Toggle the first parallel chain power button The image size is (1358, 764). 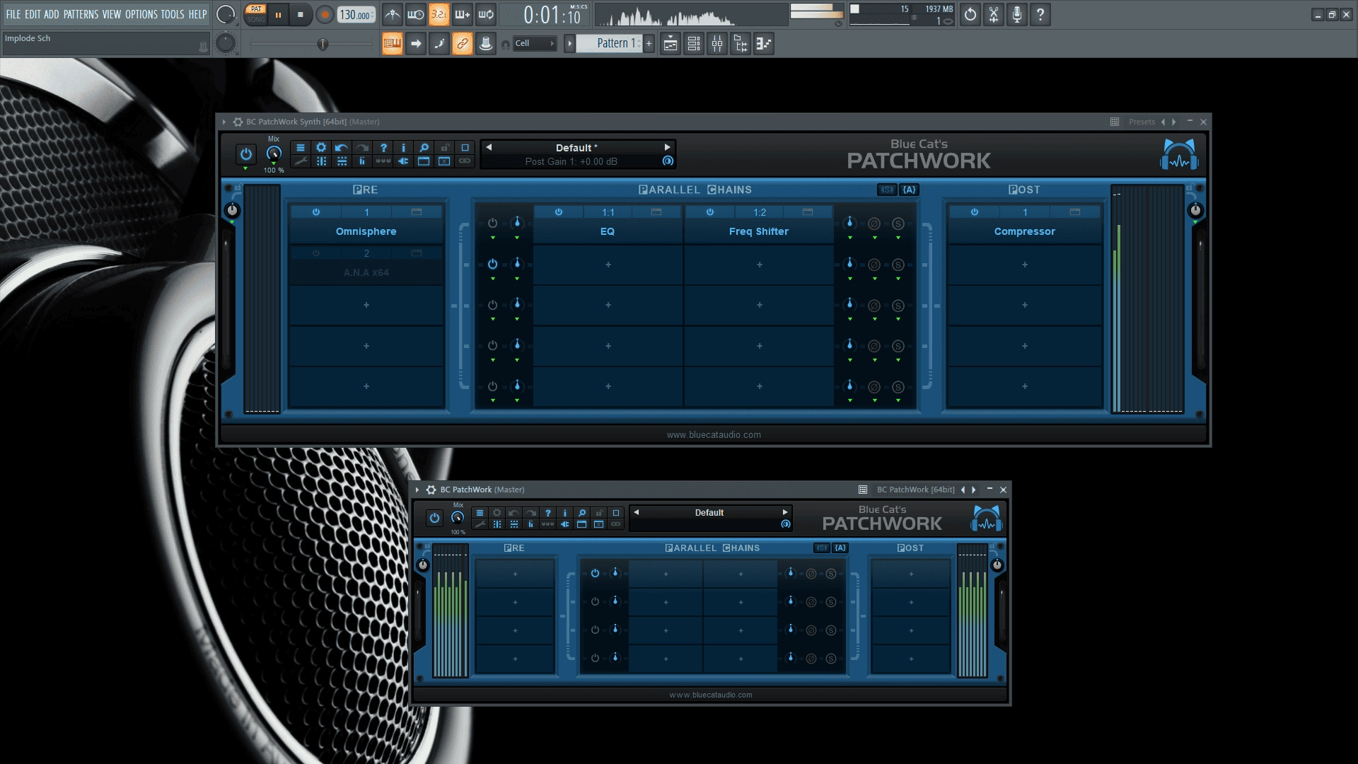pos(493,224)
